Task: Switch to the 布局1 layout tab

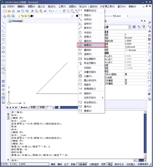Action: [33, 107]
